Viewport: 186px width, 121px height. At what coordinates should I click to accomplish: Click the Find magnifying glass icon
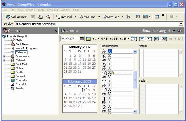click(x=48, y=17)
